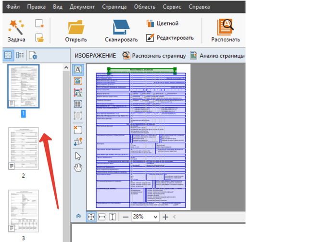This screenshot has height=242, width=317.
Task: Select the background picture area tool
Action: pos(78,93)
